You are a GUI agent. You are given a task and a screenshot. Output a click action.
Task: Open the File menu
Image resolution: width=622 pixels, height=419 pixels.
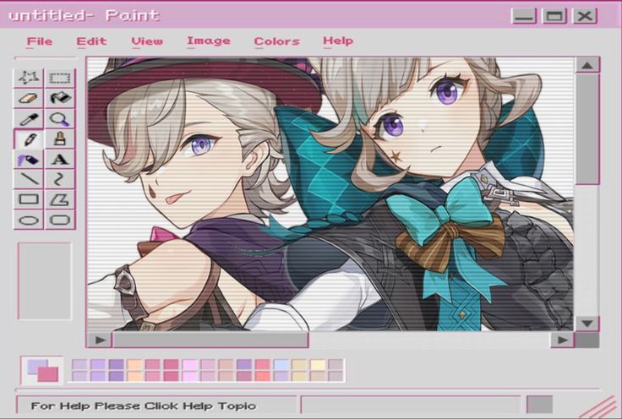coord(39,41)
